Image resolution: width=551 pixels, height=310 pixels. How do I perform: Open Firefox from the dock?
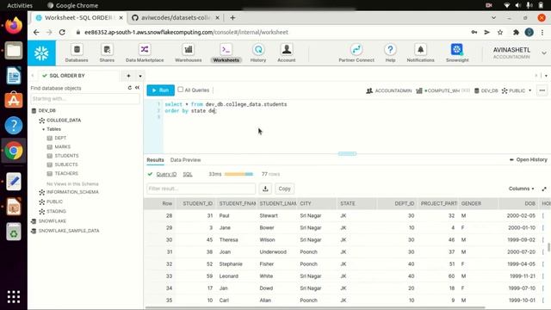click(14, 26)
